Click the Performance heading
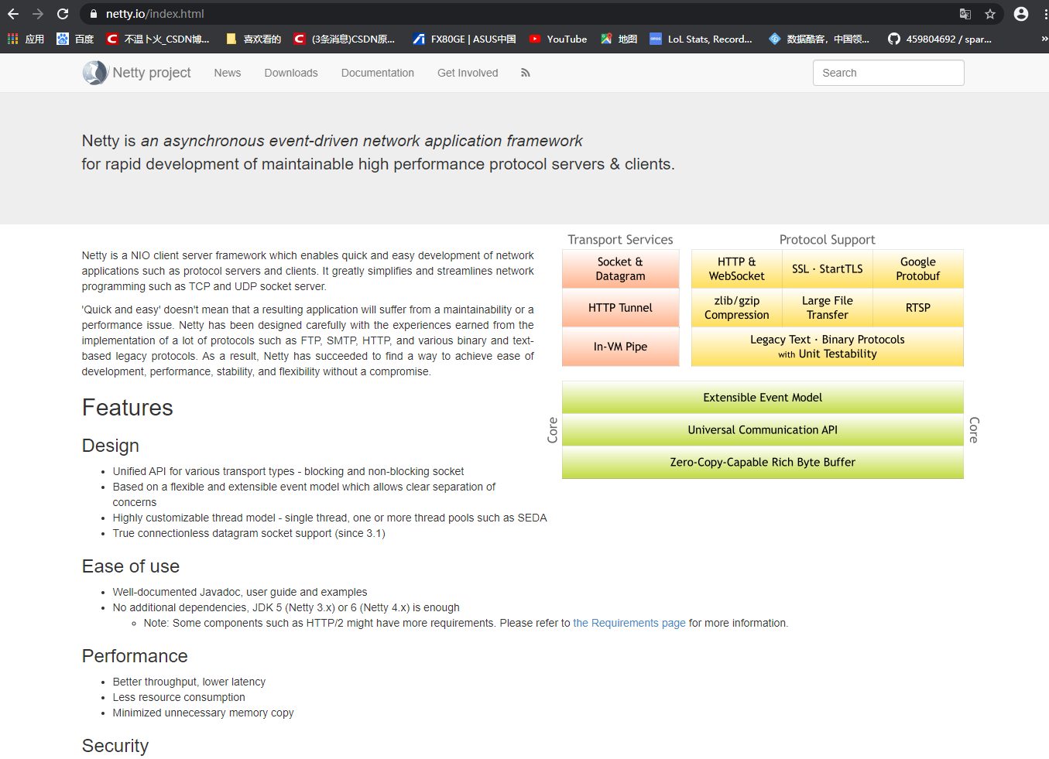 coord(135,656)
